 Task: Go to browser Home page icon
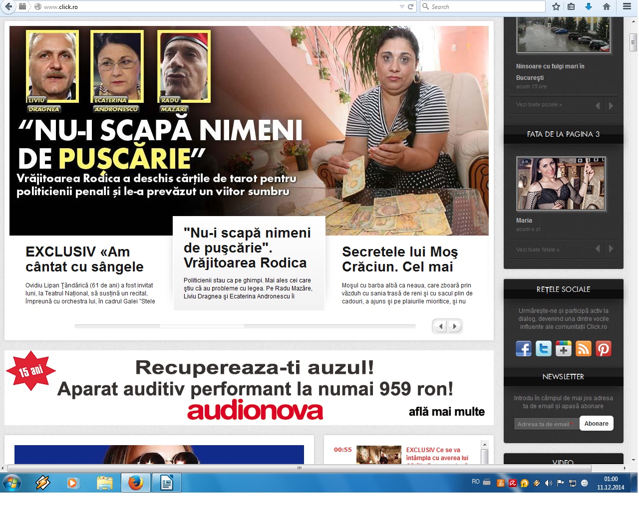pyautogui.click(x=607, y=6)
